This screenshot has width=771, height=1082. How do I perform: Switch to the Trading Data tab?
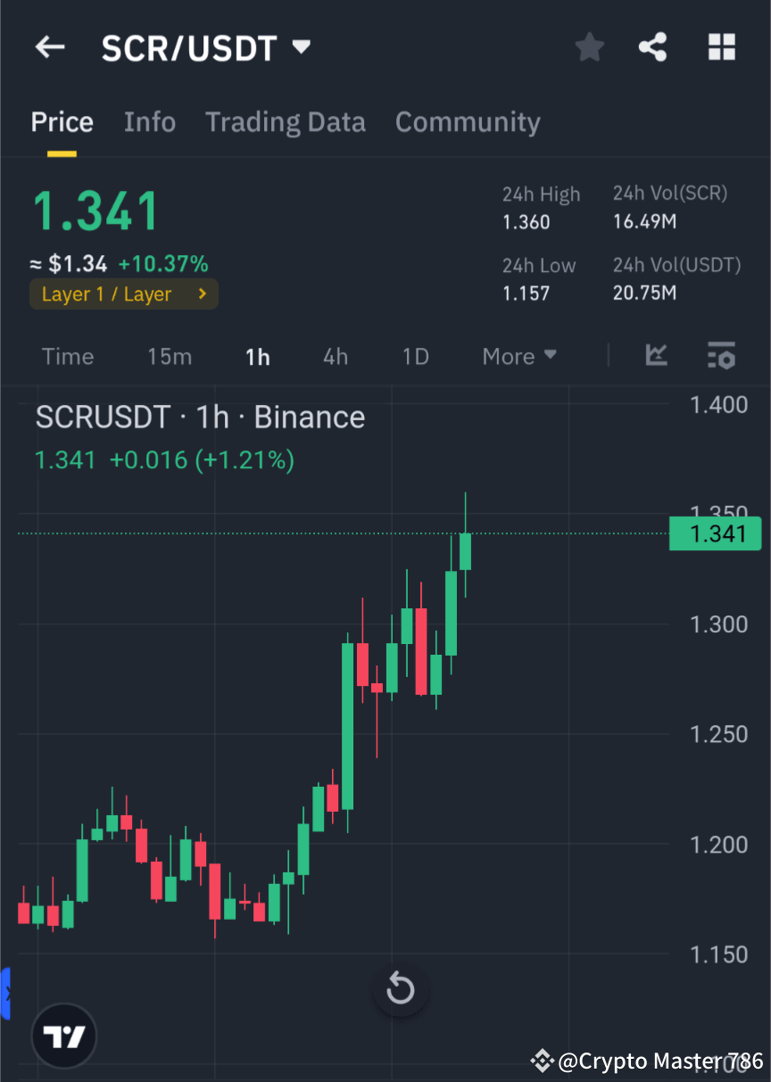[x=285, y=121]
